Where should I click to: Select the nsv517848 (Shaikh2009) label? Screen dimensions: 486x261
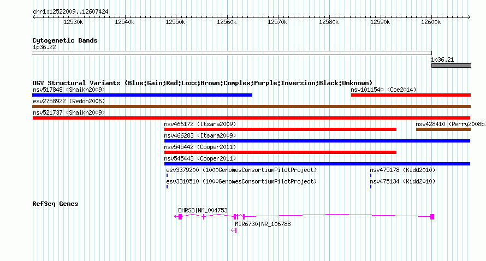pyautogui.click(x=69, y=90)
